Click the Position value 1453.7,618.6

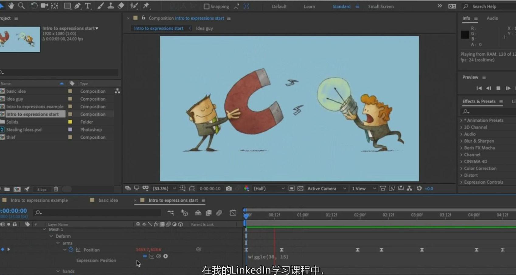click(148, 250)
